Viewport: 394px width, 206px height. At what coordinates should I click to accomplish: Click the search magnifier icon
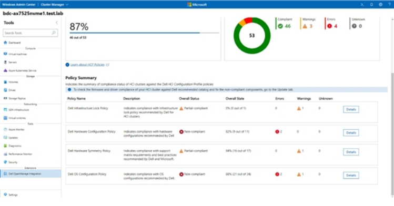point(54,33)
